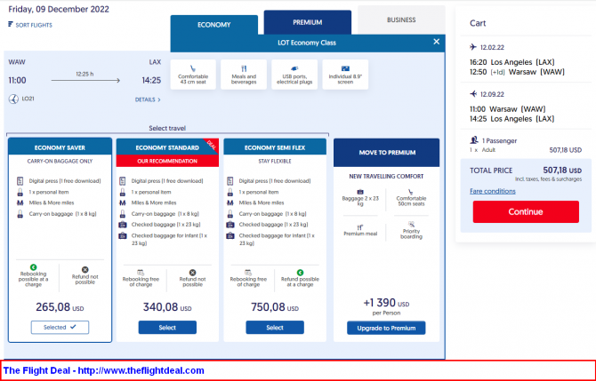596x381 pixels.
Task: Click Economy Semi Flex refund possible icon
Action: [x=301, y=273]
